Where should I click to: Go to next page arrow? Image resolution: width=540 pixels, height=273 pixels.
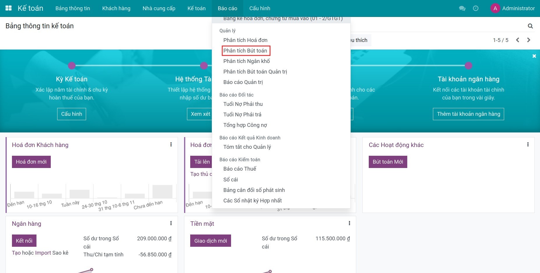point(529,40)
